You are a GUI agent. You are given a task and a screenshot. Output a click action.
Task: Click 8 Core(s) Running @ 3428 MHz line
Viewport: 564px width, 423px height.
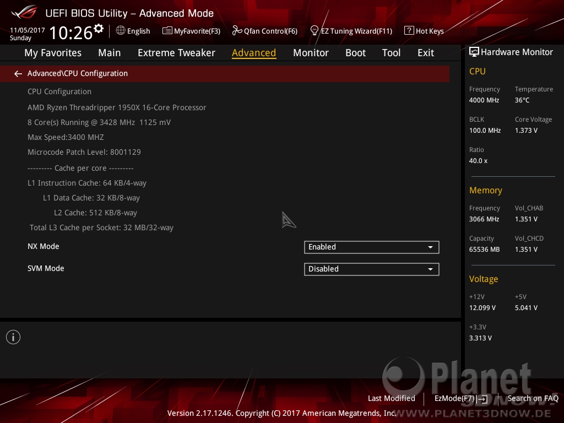pos(99,122)
